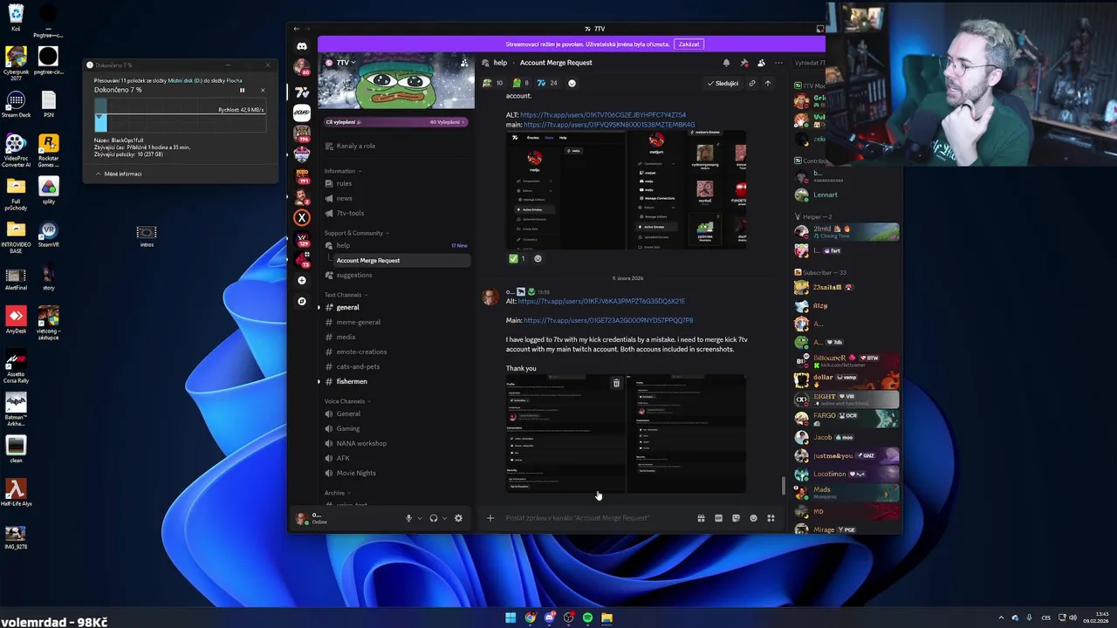Copy thread link with chain icon
This screenshot has width=1117, height=628.
(751, 83)
